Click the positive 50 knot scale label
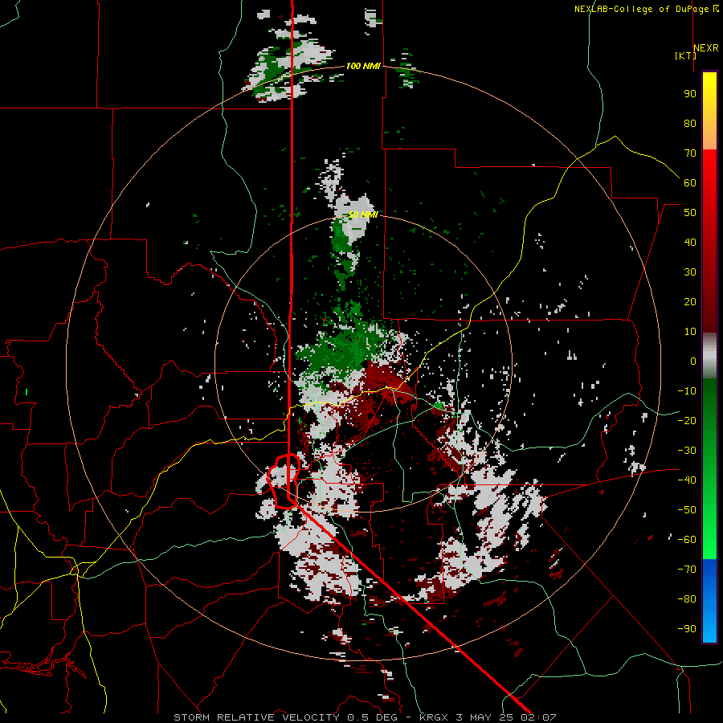The width and height of the screenshot is (723, 723). pos(690,213)
